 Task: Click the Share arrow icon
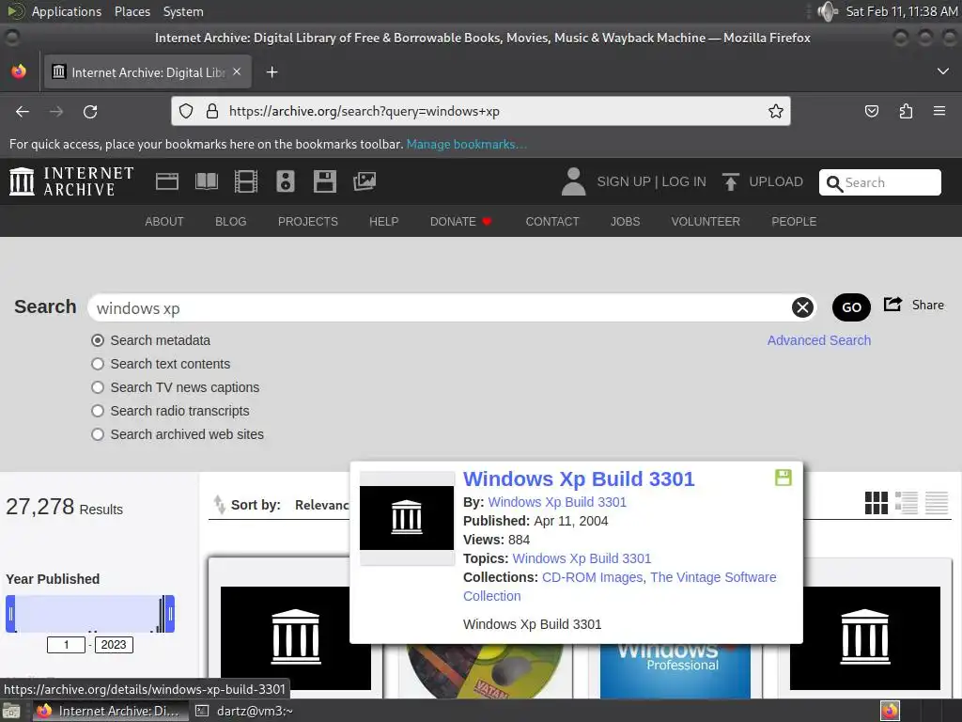coord(892,304)
